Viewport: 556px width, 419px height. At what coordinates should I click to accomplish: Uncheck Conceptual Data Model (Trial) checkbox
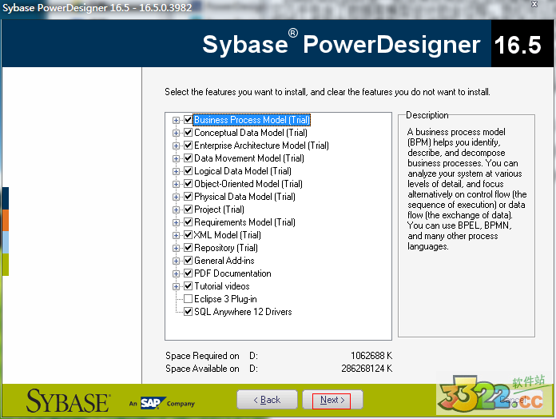pos(189,132)
